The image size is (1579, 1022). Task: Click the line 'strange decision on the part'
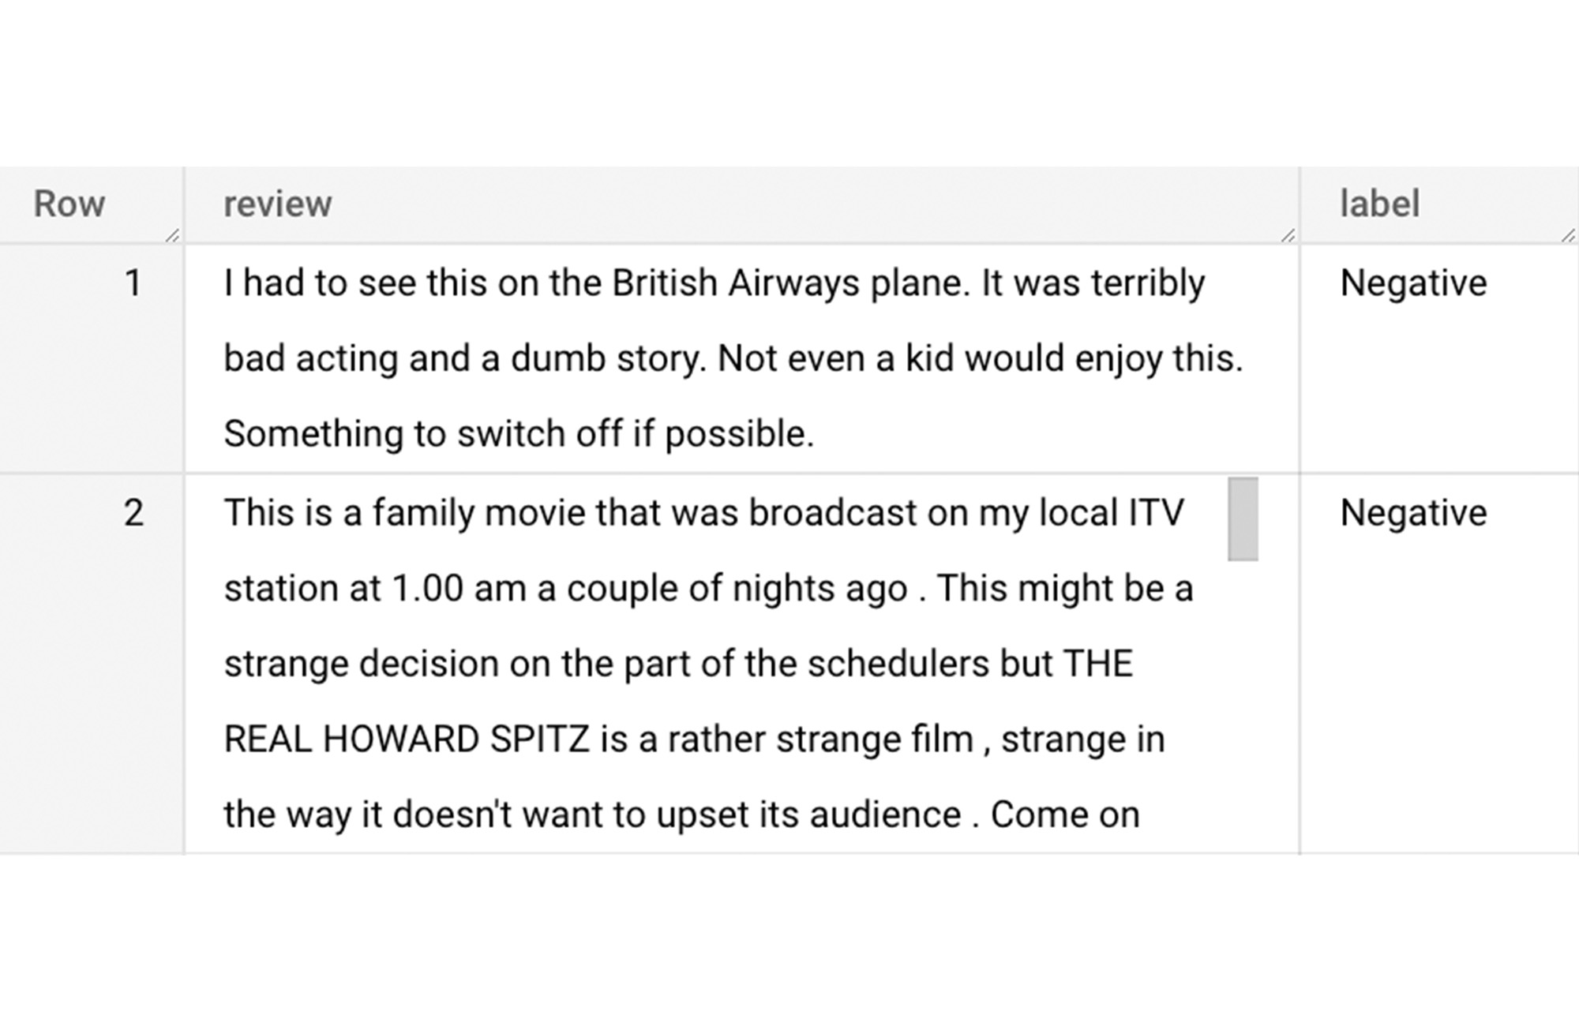678,664
